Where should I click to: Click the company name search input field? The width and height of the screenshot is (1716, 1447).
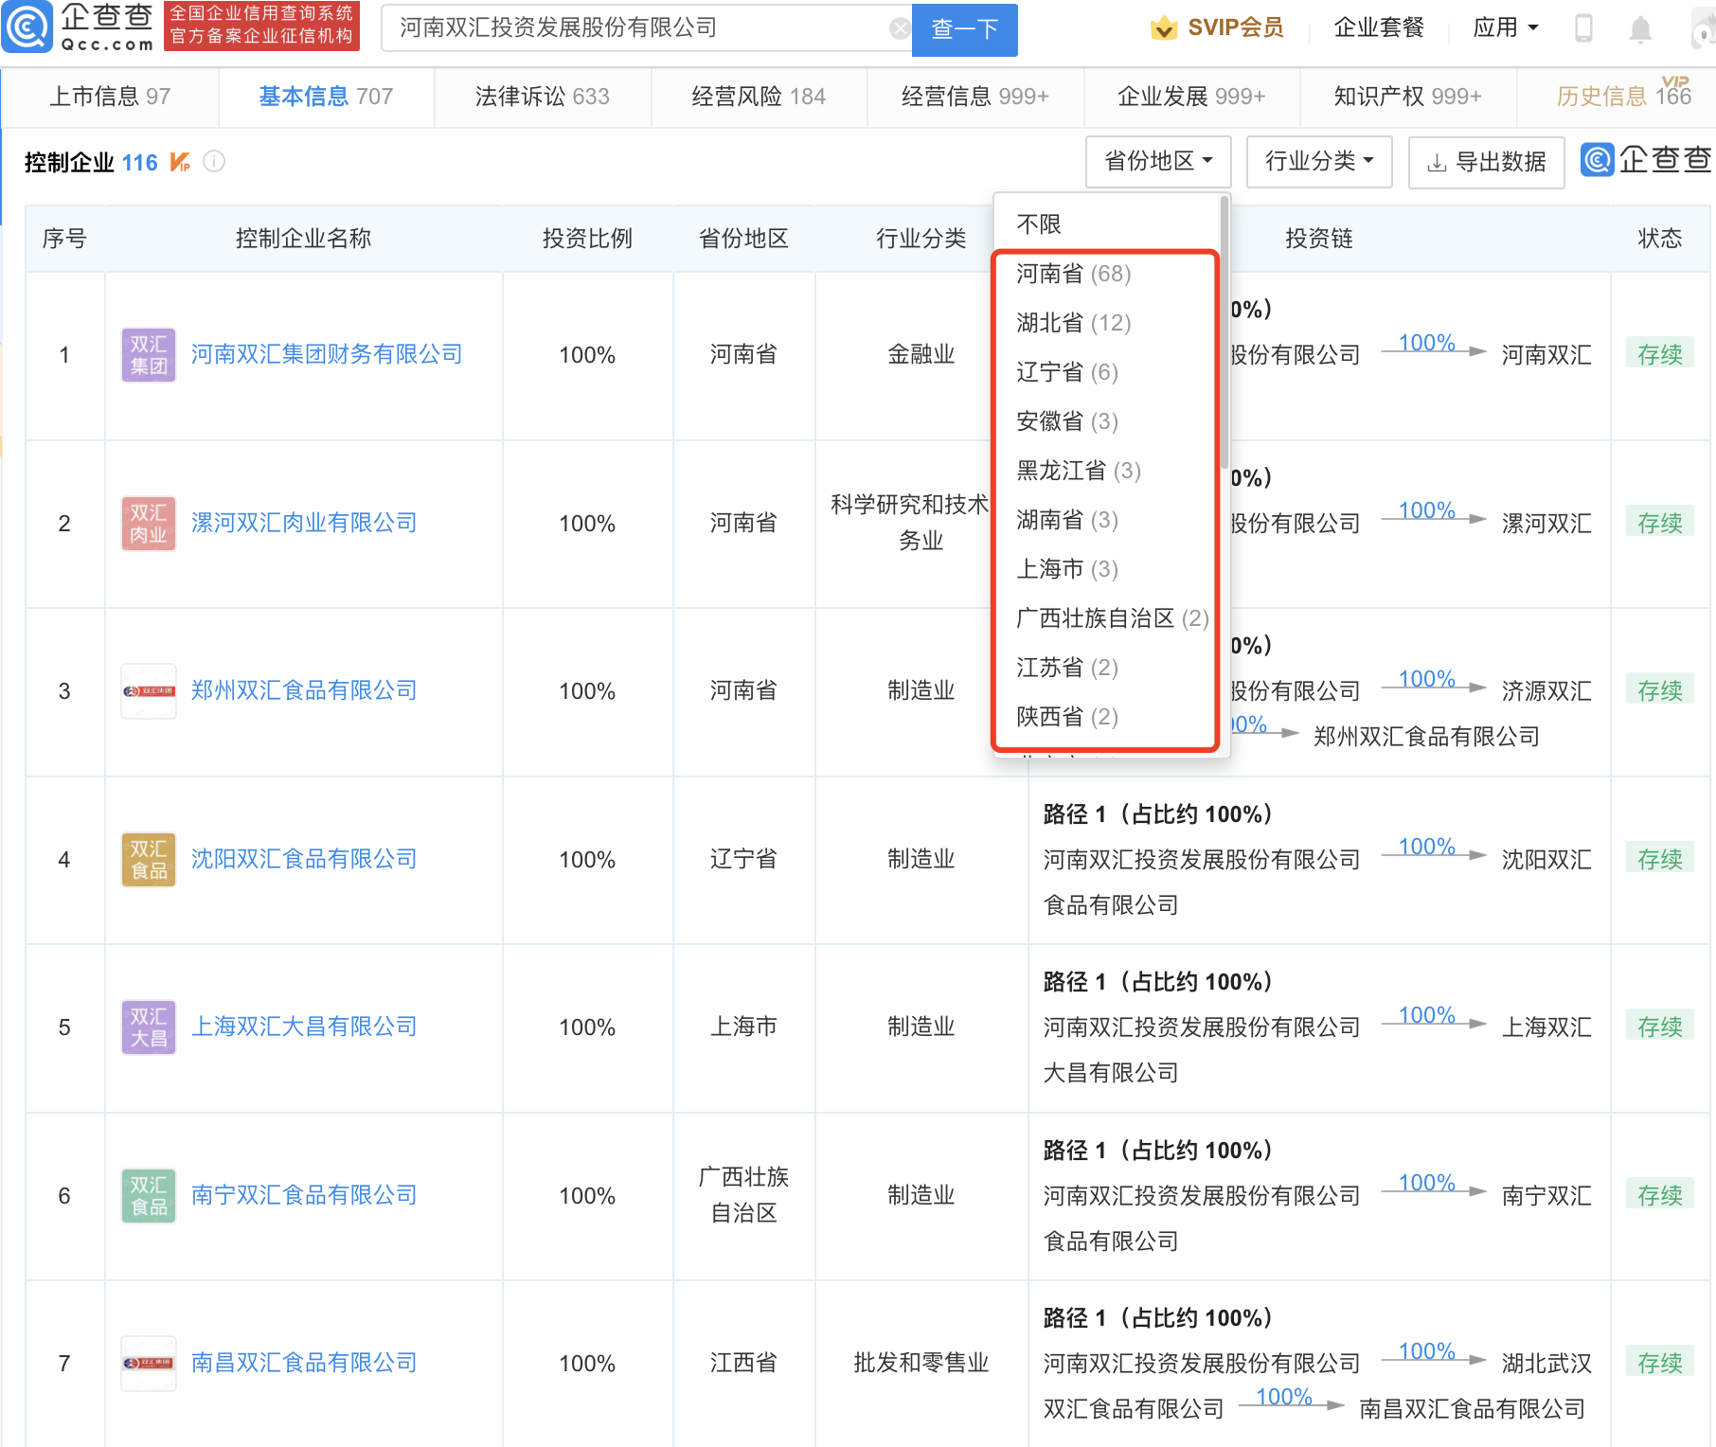pyautogui.click(x=635, y=28)
